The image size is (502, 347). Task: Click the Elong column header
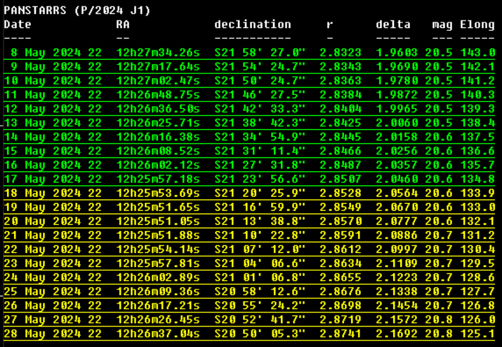[x=477, y=25]
